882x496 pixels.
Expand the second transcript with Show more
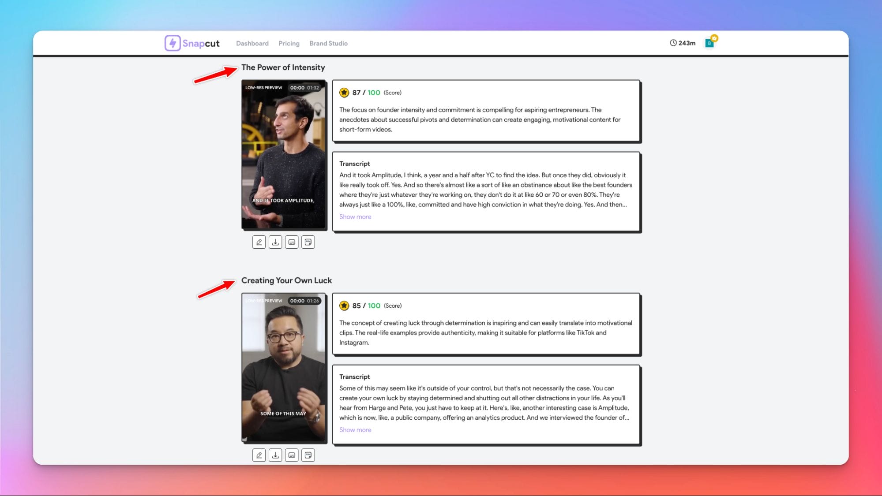[355, 430]
